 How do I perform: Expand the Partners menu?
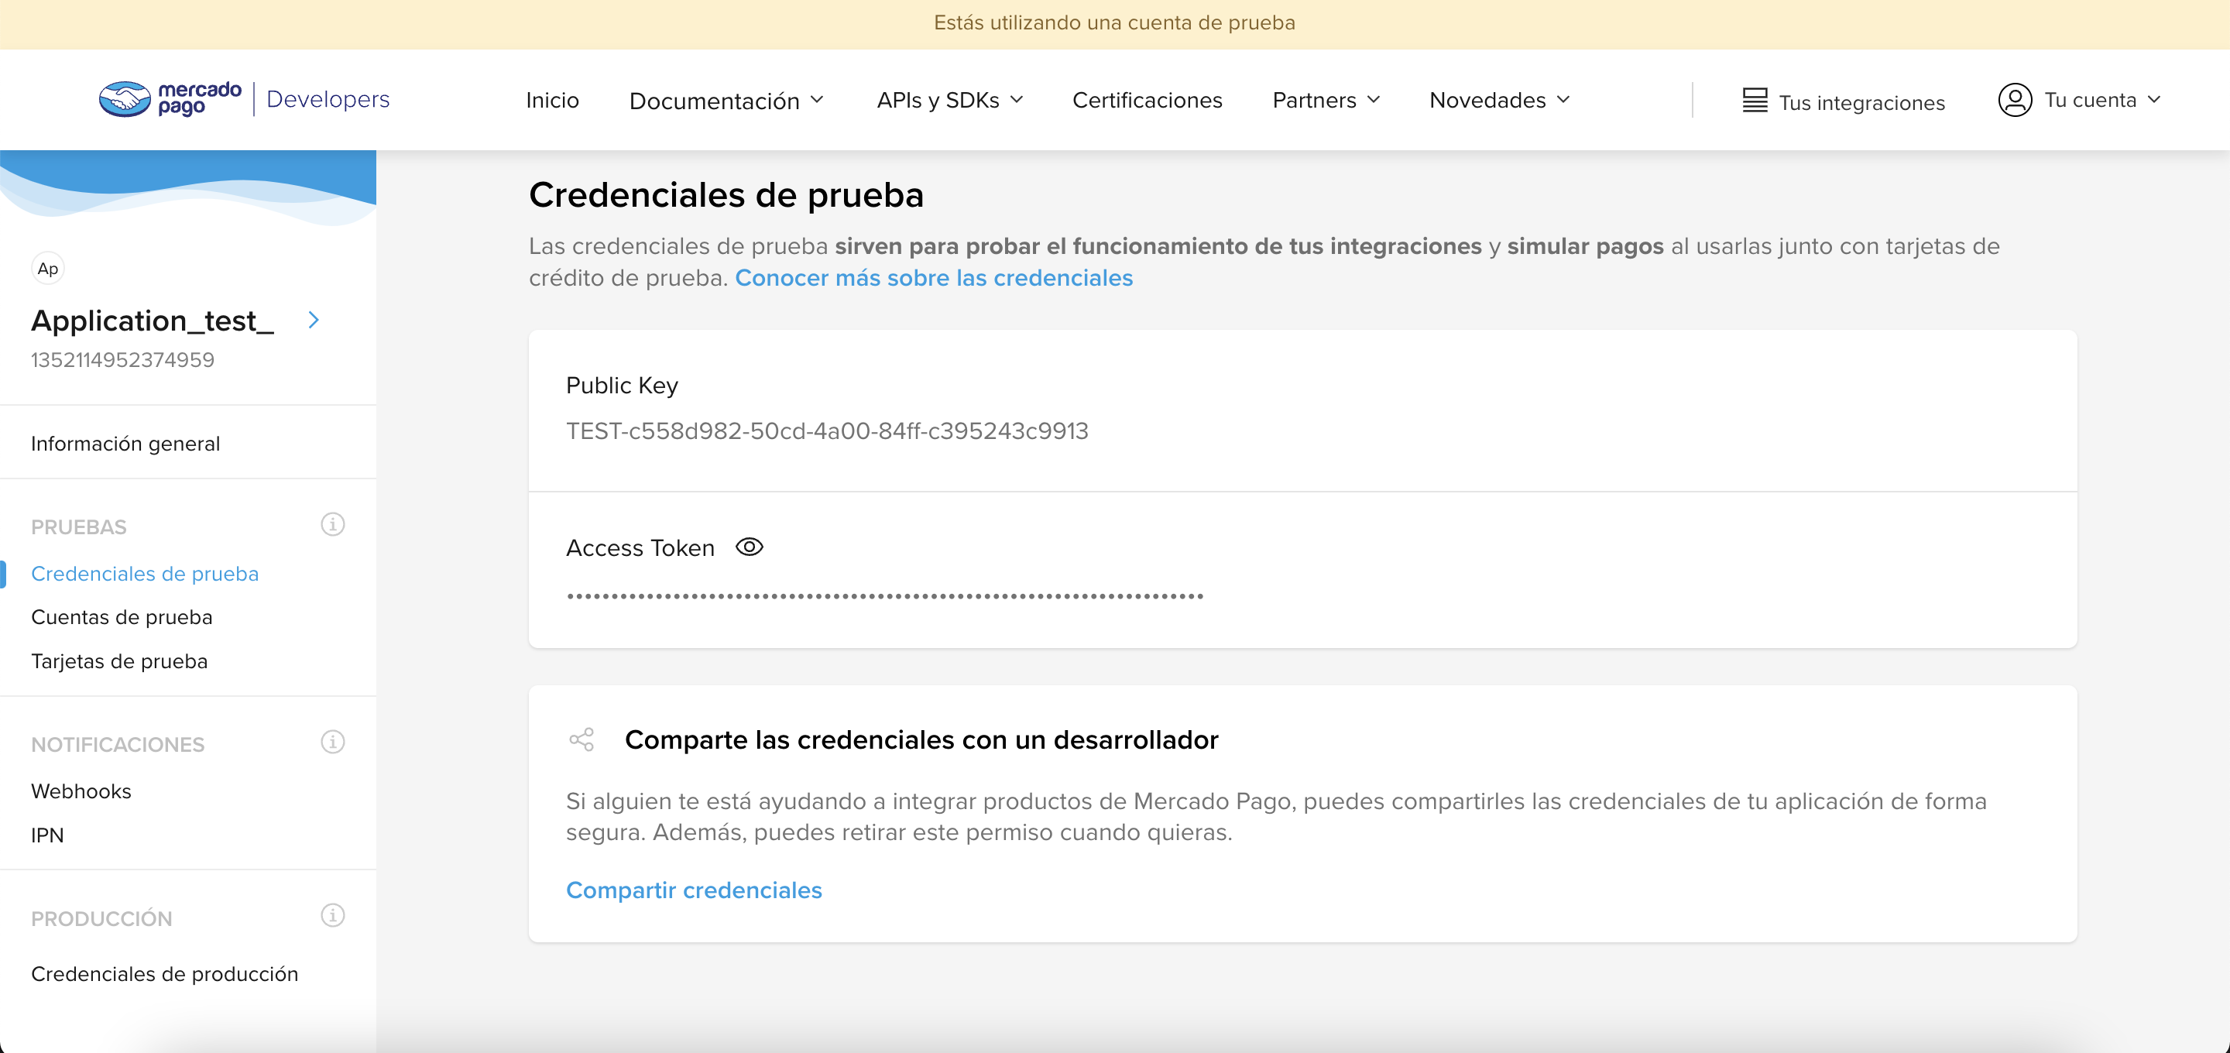1326,101
